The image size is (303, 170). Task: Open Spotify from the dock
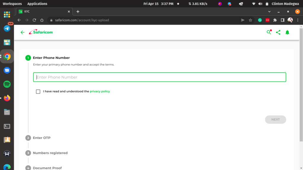click(x=7, y=84)
